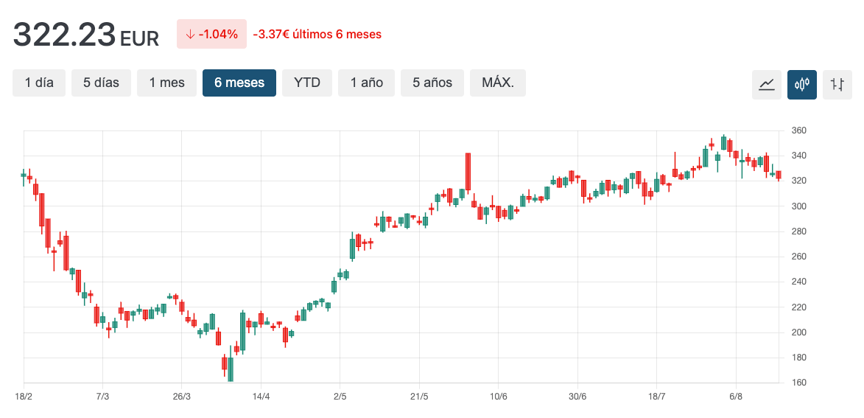
Task: Click the 26/3 date axis label
Action: [x=182, y=397]
